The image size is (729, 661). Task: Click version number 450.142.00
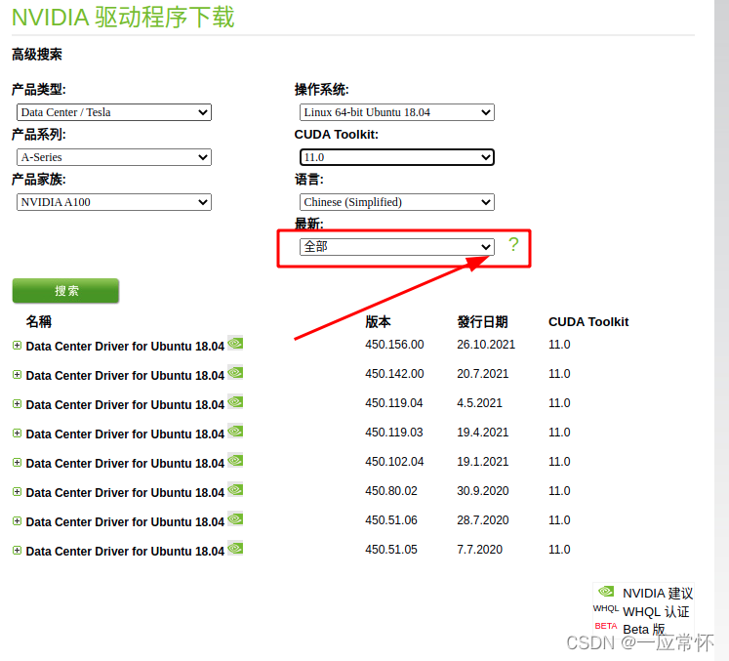pos(394,374)
